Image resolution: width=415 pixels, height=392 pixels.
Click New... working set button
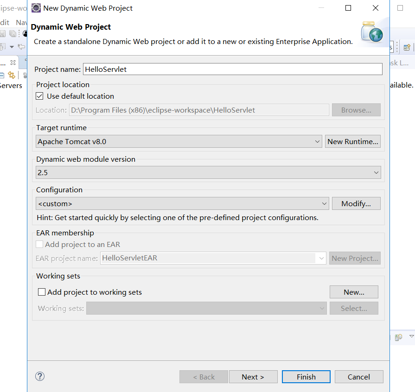354,292
